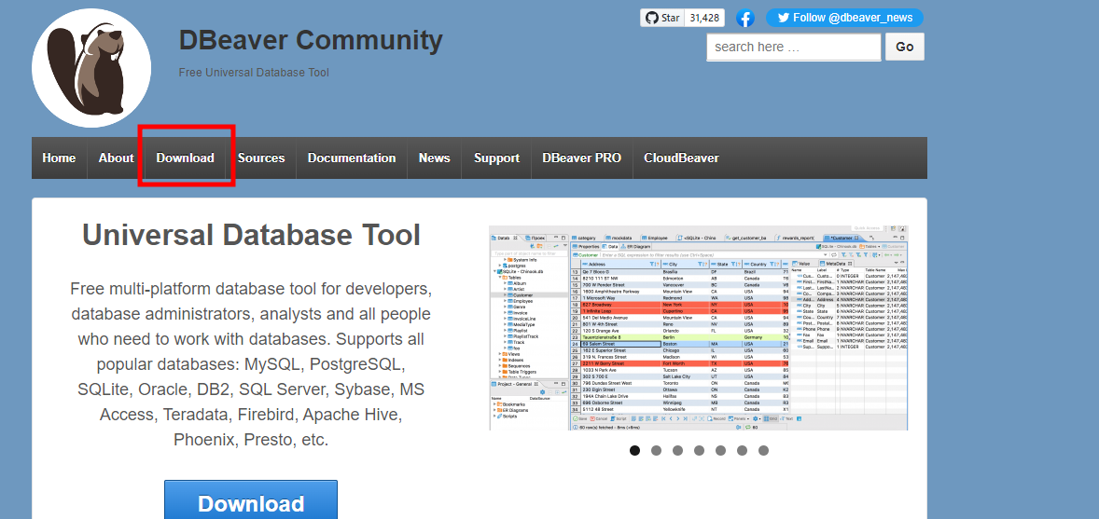Go to the Home menu item

coord(59,158)
